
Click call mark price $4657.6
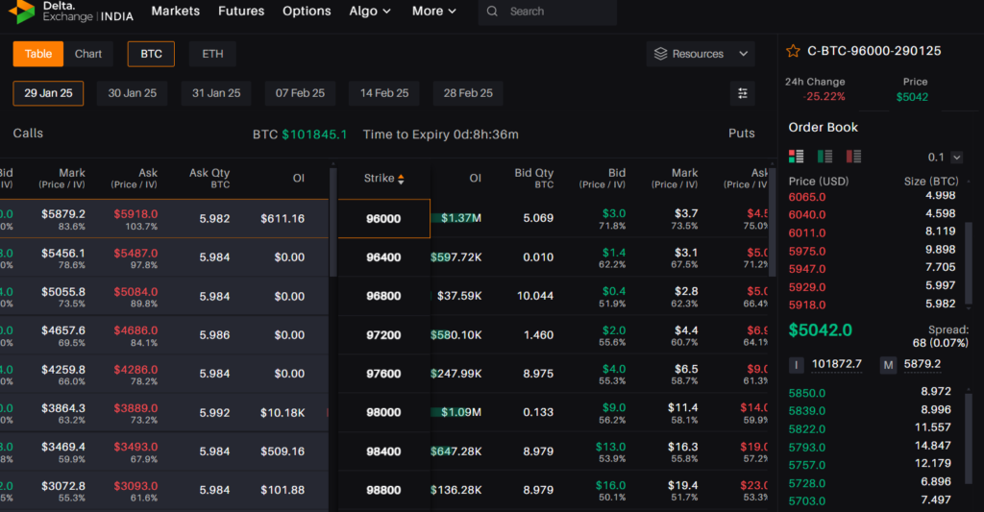pyautogui.click(x=63, y=330)
